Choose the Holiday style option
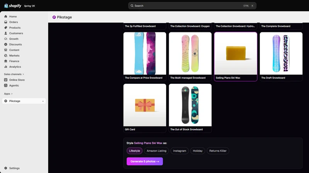The width and height of the screenshot is (309, 173). pyautogui.click(x=198, y=151)
